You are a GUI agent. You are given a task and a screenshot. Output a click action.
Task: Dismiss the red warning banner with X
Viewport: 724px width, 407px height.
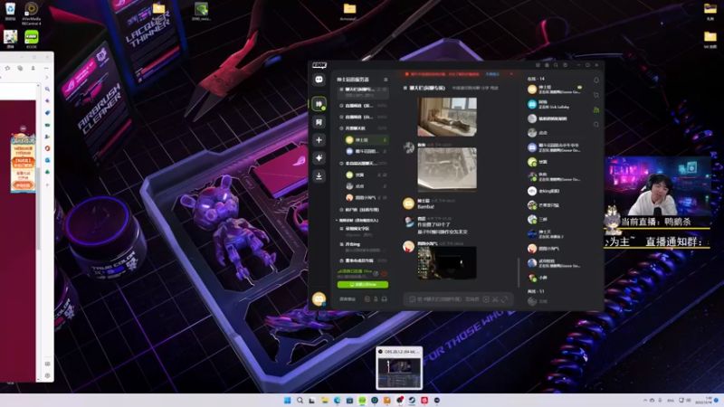(511, 74)
